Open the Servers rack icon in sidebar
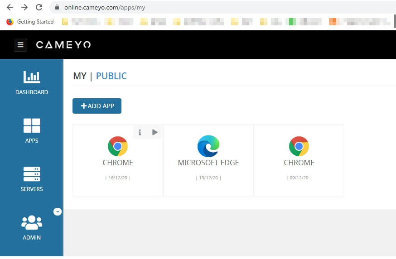Image resolution: width=396 pixels, height=259 pixels. pyautogui.click(x=32, y=174)
